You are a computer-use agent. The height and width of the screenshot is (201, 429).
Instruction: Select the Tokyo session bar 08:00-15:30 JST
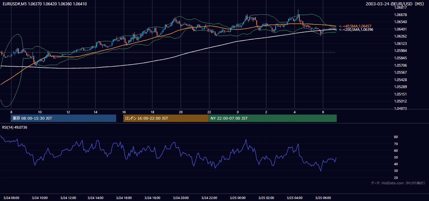click(63, 118)
